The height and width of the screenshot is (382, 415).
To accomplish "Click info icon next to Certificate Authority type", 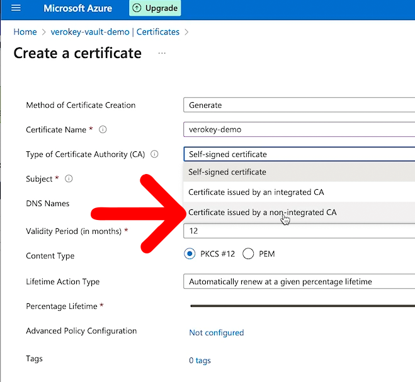I will tap(154, 154).
